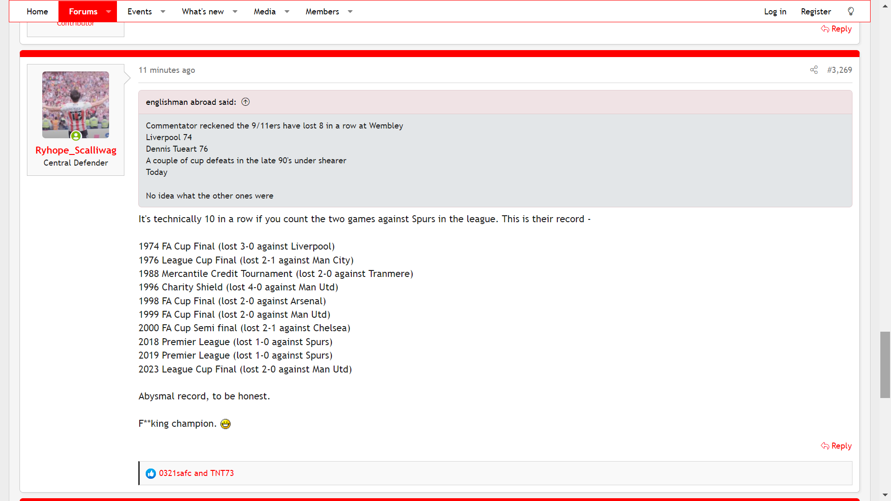Click '1976 League Cup Final' line
This screenshot has width=891, height=501.
tap(246, 260)
